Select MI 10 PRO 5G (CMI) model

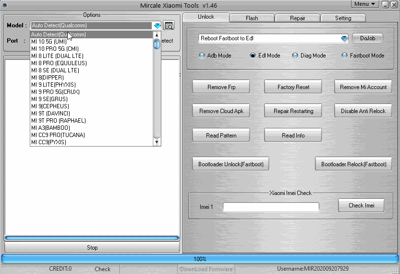(x=92, y=49)
